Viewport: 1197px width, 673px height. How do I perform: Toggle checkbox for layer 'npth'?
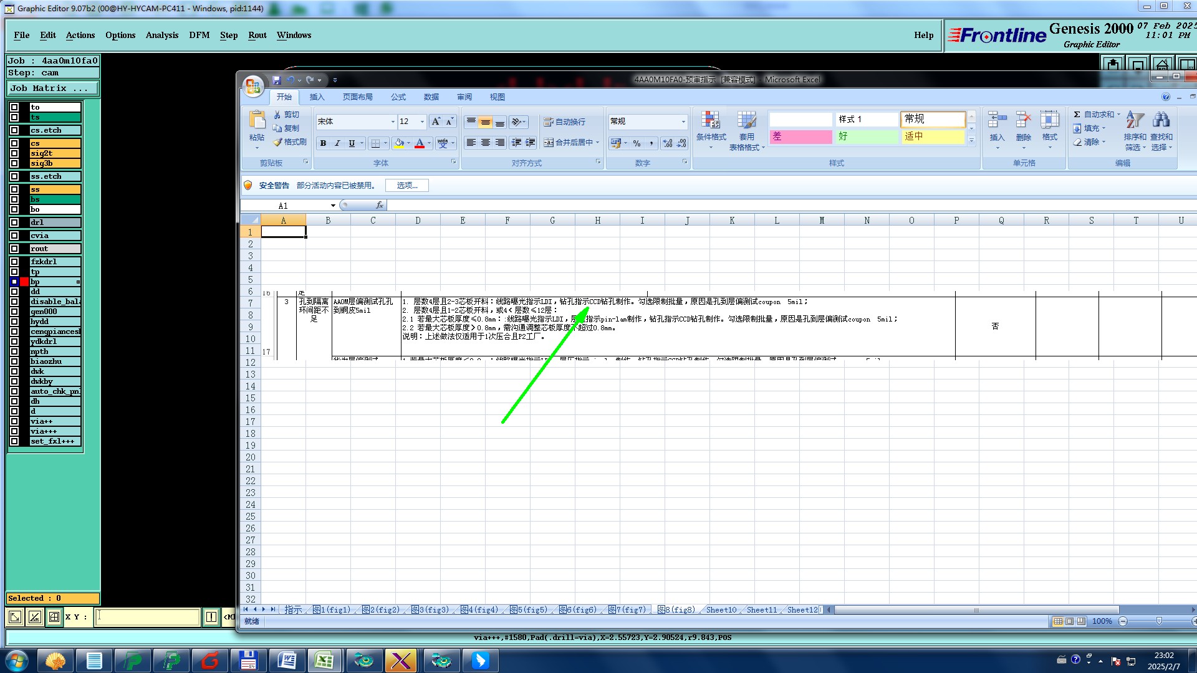coord(14,351)
